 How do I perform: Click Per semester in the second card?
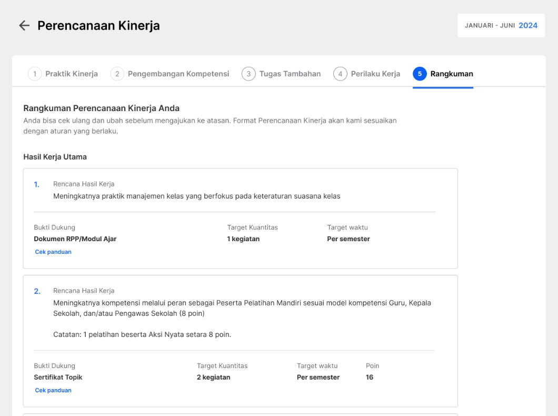tap(318, 377)
